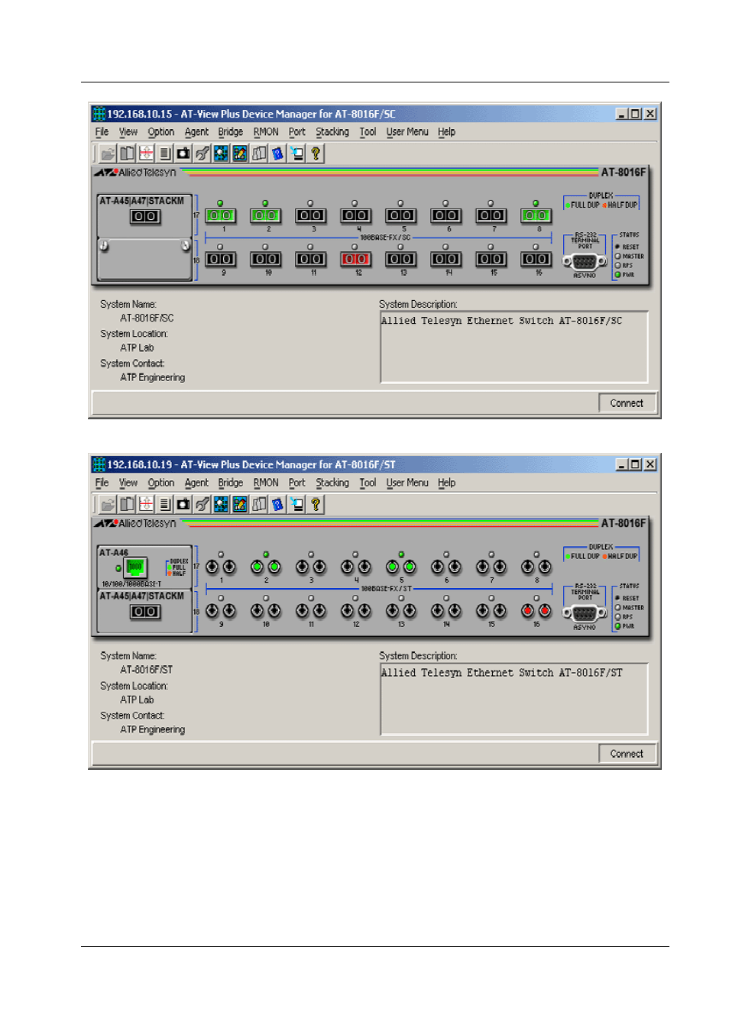The image size is (729, 1031).
Task: Open User Menu in AT-8016F/SC window
Action: (x=407, y=132)
